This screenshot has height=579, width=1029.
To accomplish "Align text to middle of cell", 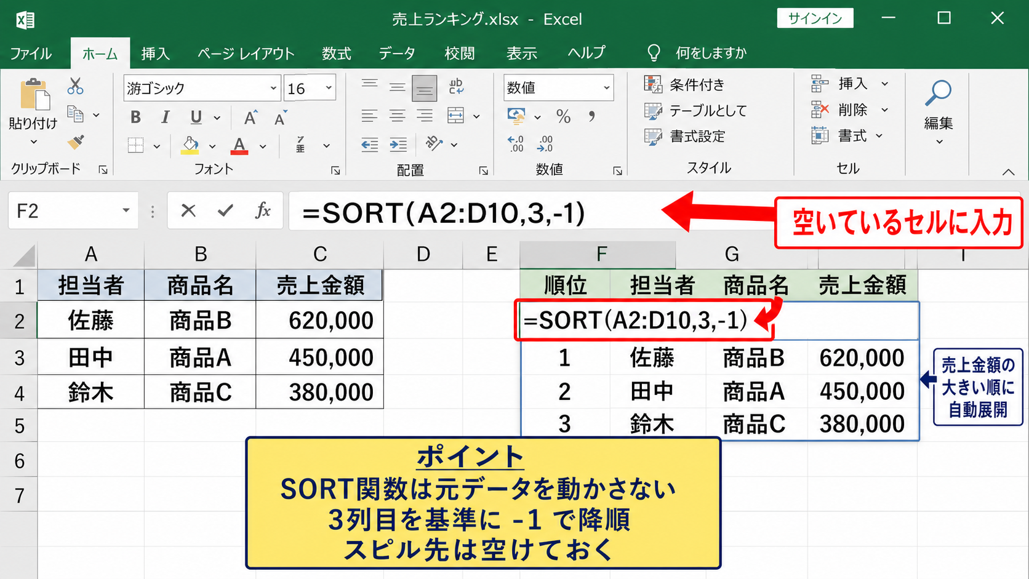I will [397, 87].
